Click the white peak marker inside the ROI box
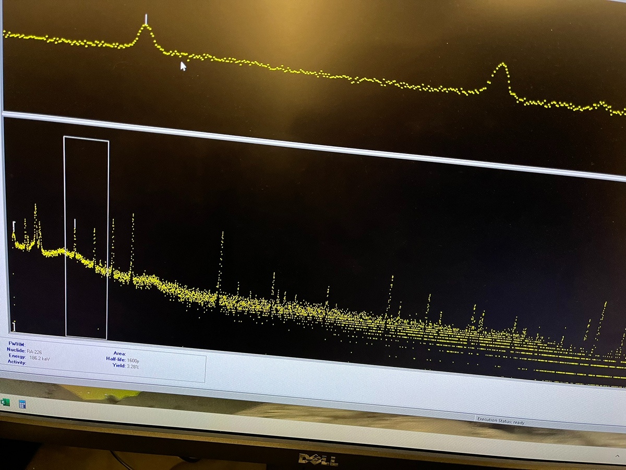Viewport: 626px width, 470px height. tap(75, 224)
